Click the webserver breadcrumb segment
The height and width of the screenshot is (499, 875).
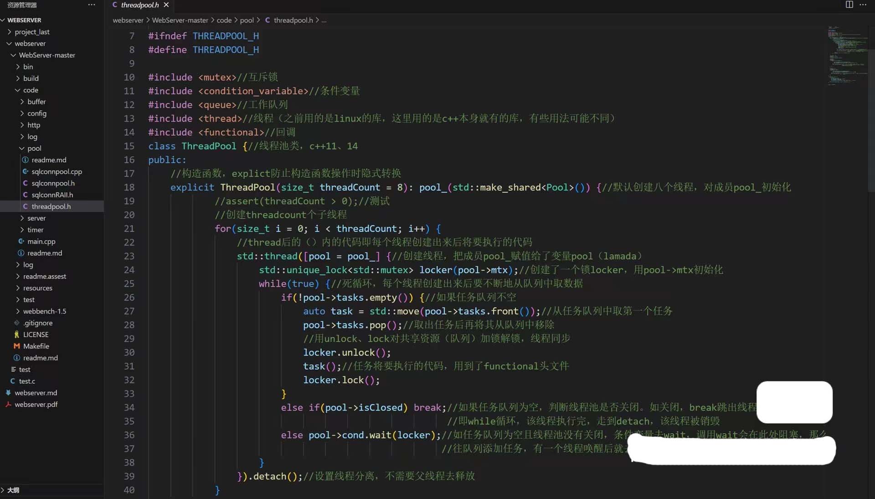coord(128,20)
